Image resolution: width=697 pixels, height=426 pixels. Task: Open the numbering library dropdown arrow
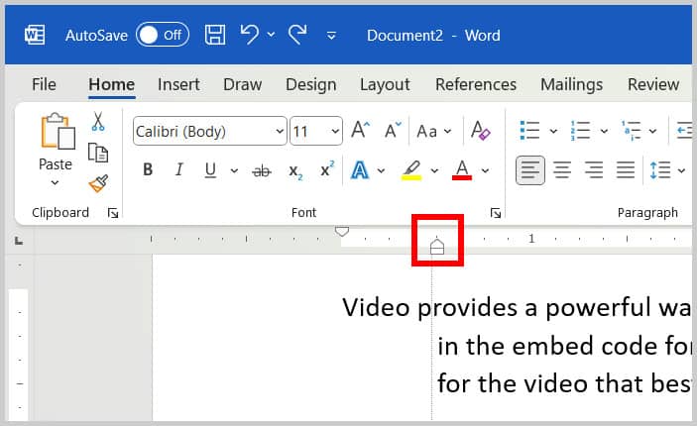(x=604, y=131)
